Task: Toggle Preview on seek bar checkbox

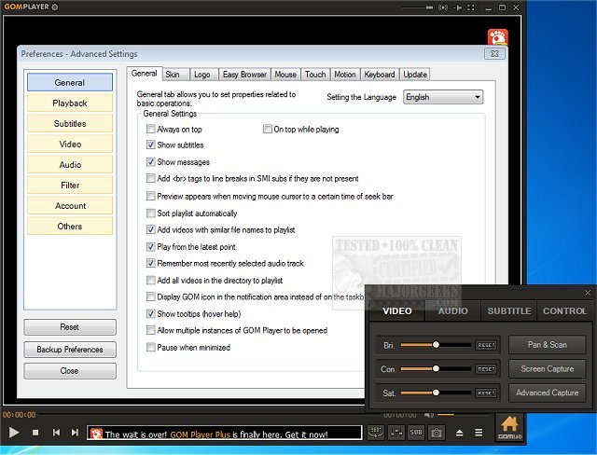Action: (151, 196)
